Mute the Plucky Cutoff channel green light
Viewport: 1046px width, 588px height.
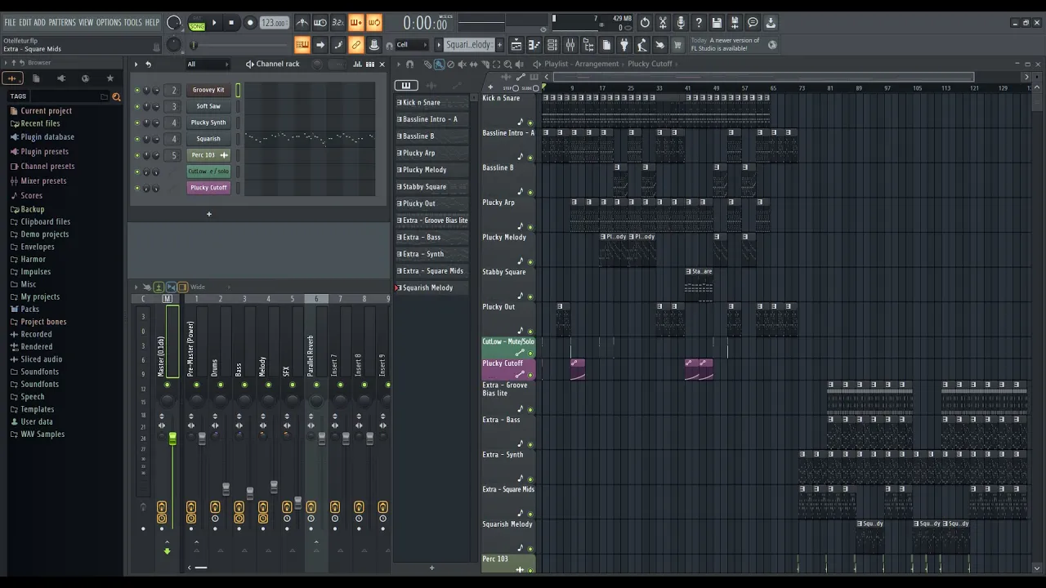point(137,188)
